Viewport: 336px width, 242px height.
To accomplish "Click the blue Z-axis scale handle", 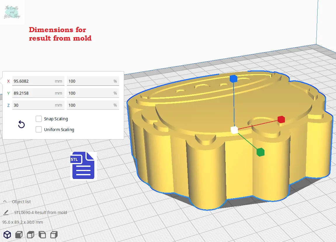I will (233, 79).
